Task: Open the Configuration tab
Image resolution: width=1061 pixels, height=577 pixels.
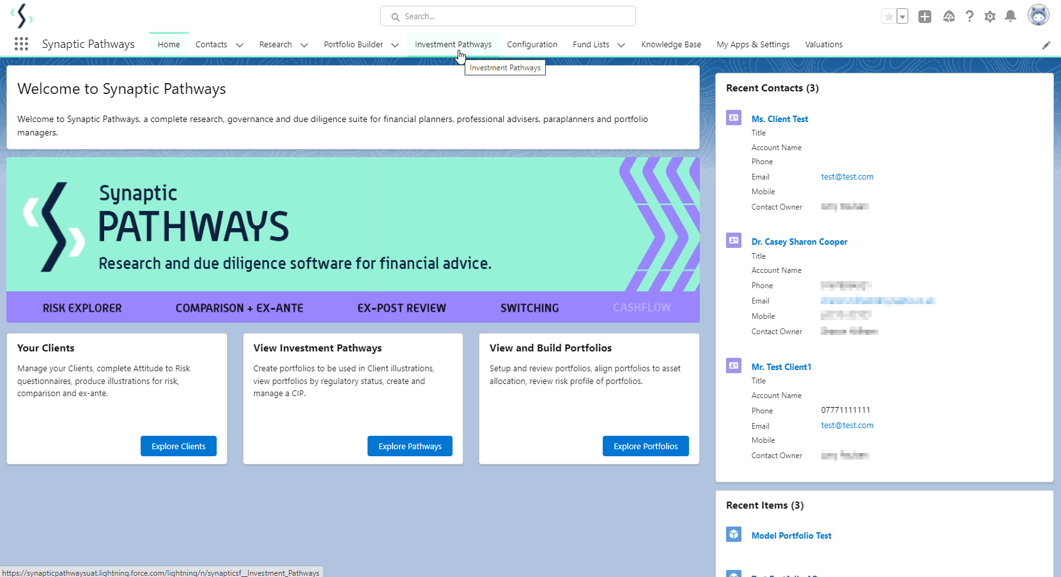Action: (532, 45)
